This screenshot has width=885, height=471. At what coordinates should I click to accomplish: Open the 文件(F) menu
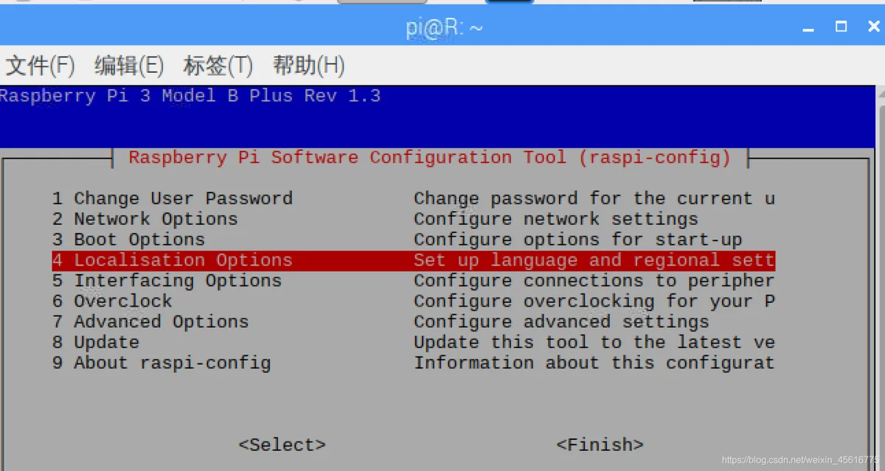[x=40, y=66]
